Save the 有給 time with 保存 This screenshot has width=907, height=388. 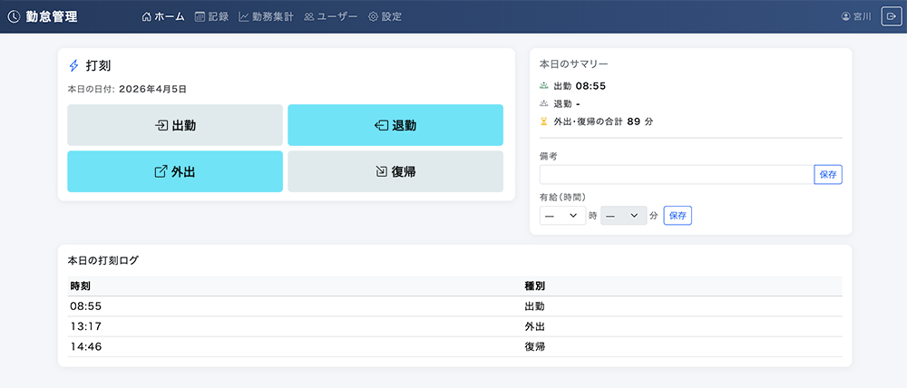coord(678,215)
